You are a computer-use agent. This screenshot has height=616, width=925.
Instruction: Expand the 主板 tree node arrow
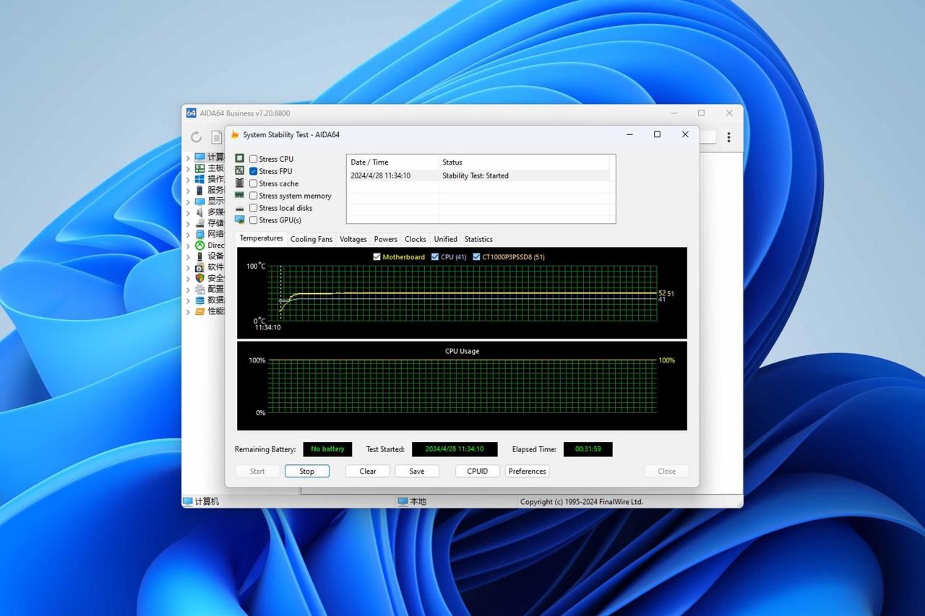(188, 168)
